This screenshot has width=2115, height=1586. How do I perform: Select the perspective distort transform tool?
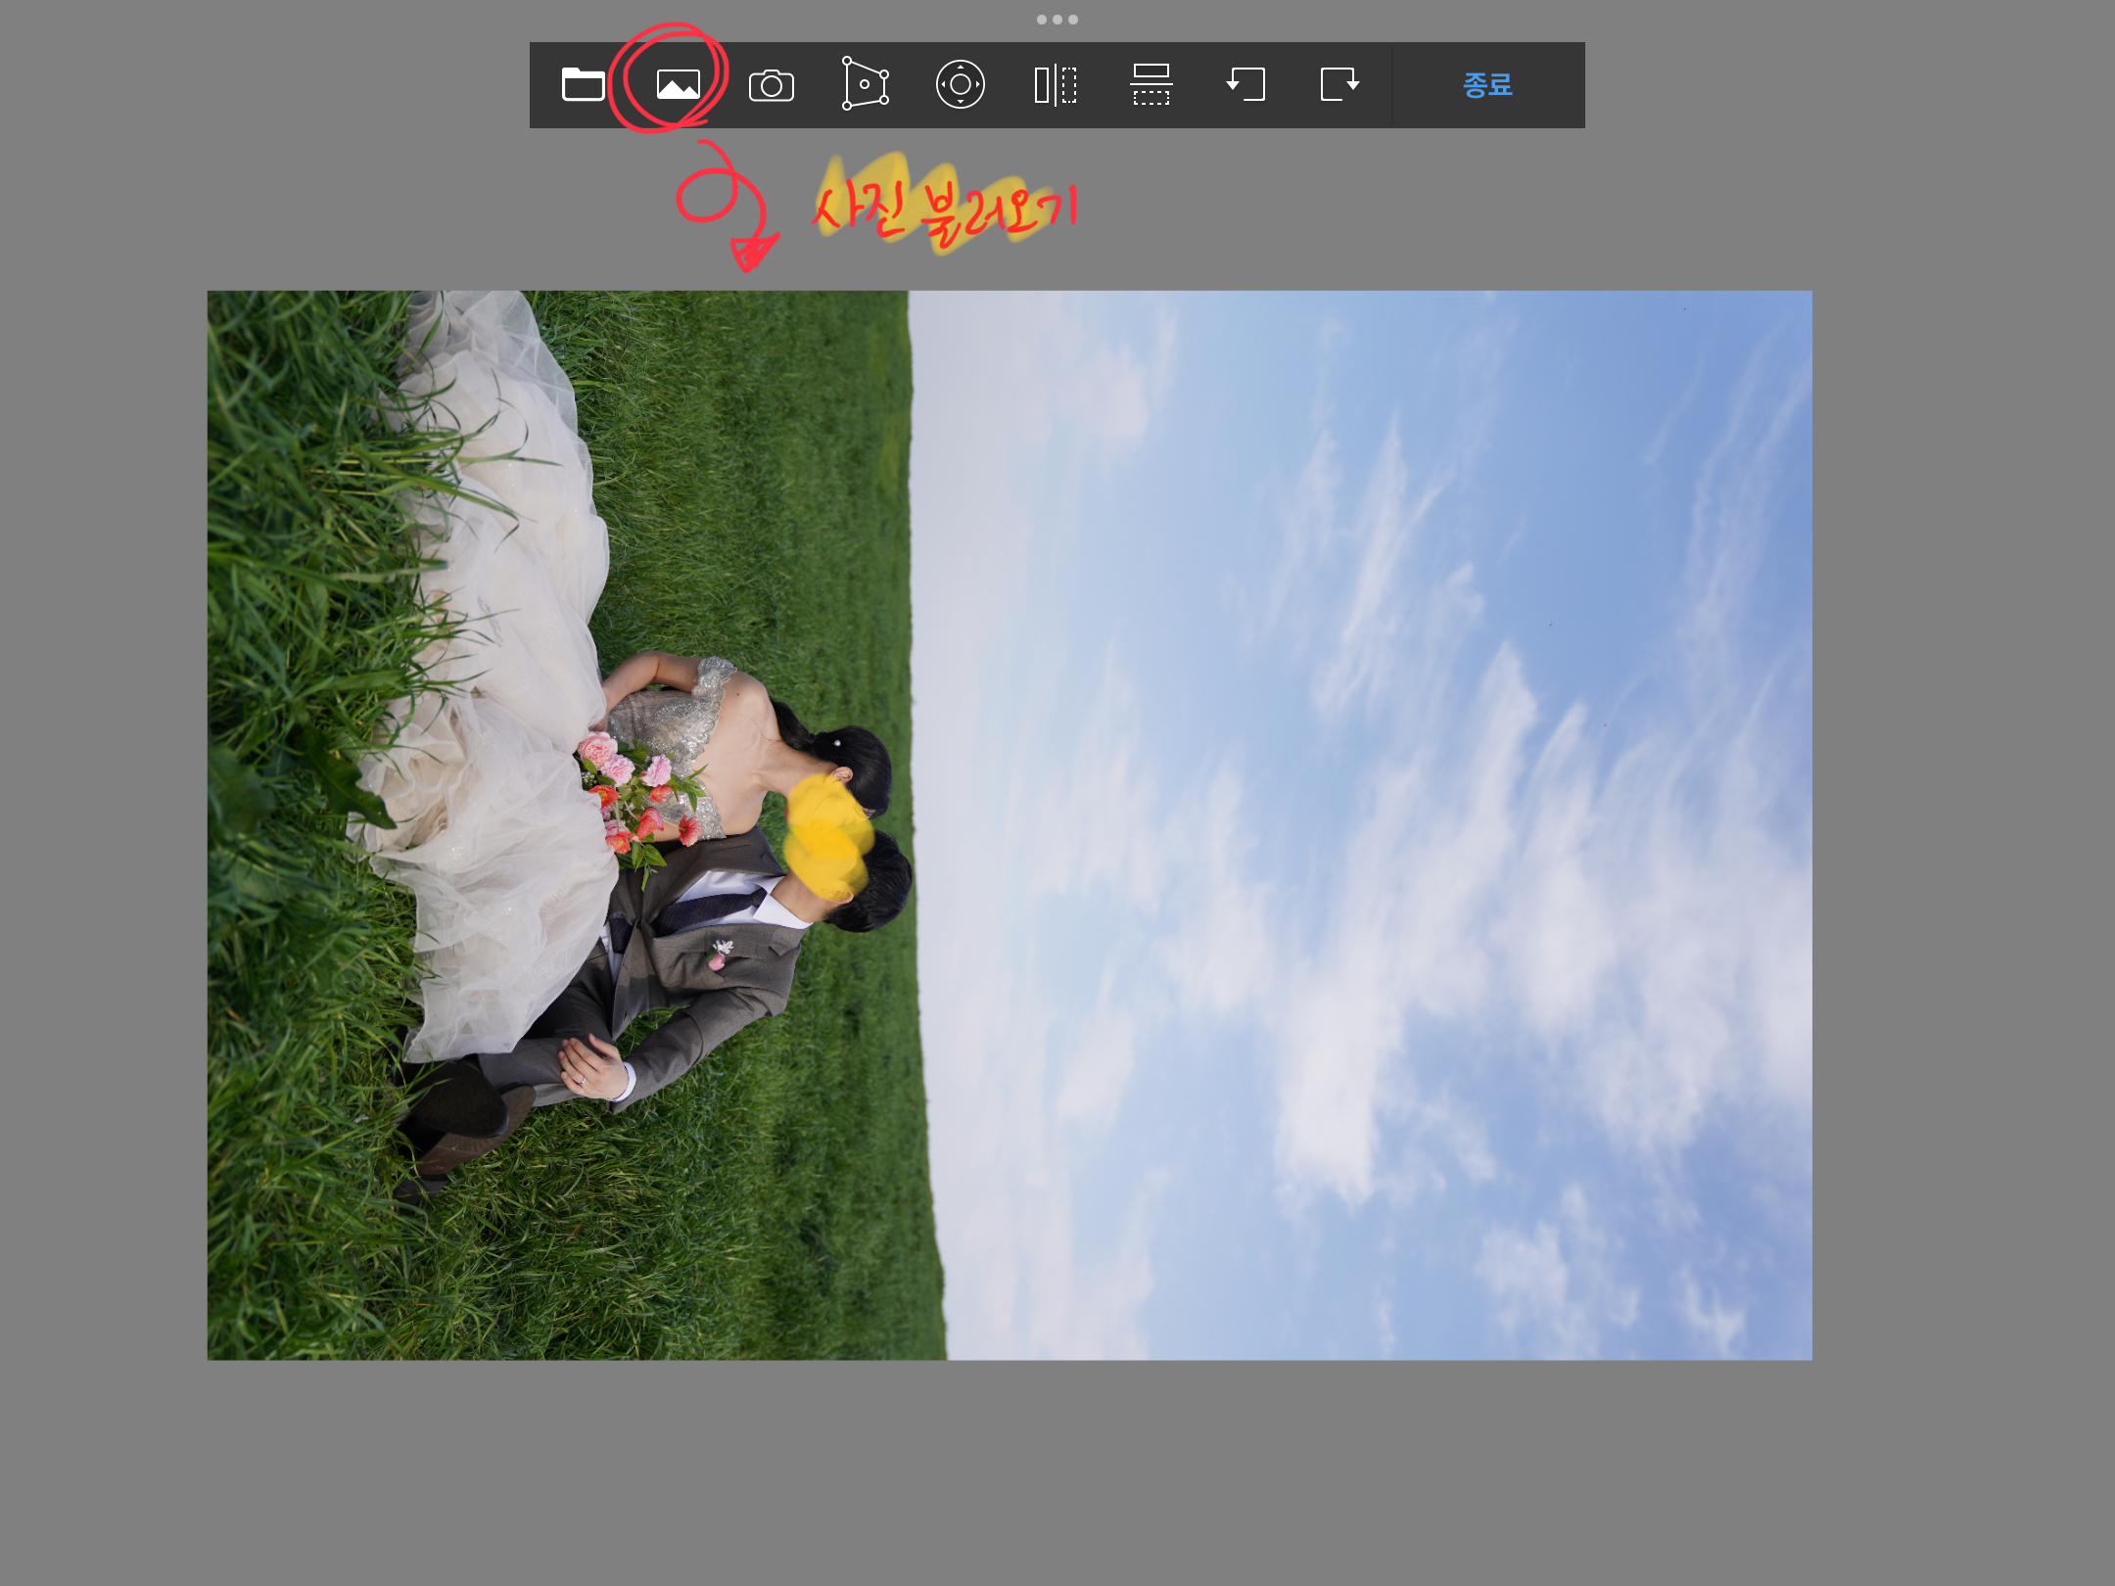point(866,84)
